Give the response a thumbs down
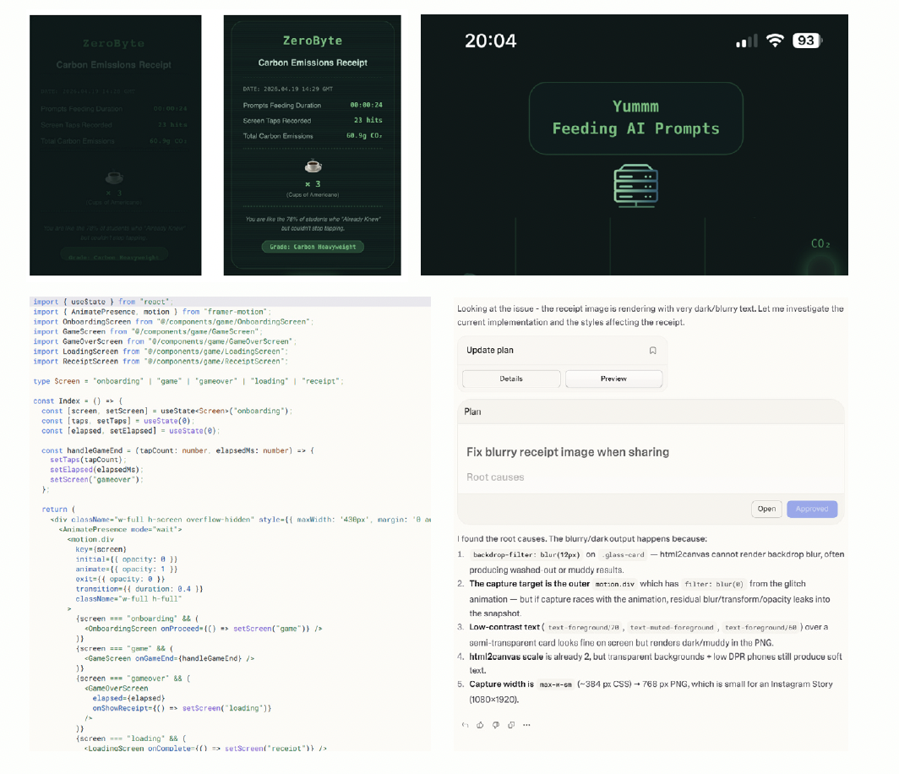The height and width of the screenshot is (774, 899). pyautogui.click(x=495, y=725)
